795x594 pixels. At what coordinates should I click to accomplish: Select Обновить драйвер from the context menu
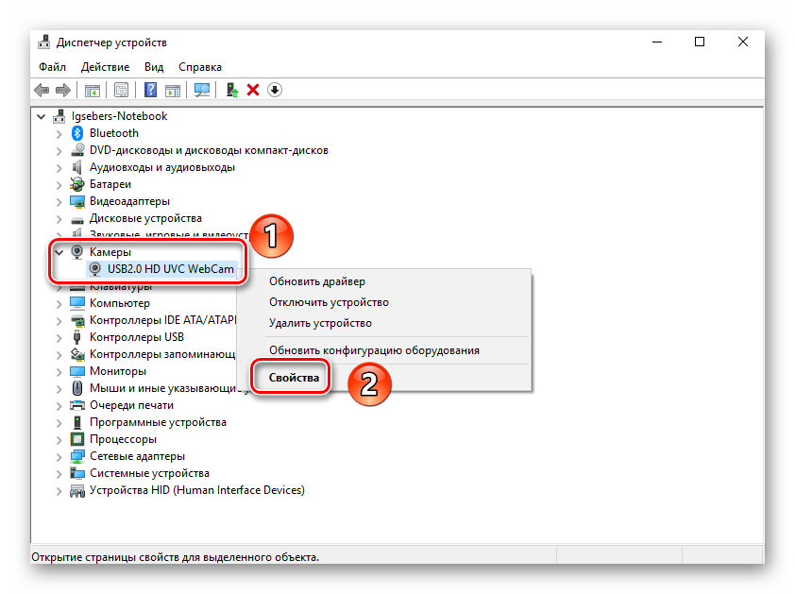tap(316, 281)
